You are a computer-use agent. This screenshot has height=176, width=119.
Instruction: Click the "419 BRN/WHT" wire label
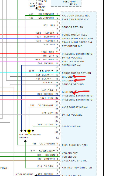[x=46, y=159]
